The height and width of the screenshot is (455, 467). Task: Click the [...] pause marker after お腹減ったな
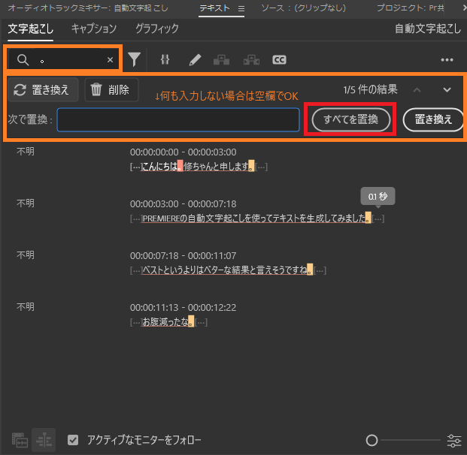coord(202,322)
